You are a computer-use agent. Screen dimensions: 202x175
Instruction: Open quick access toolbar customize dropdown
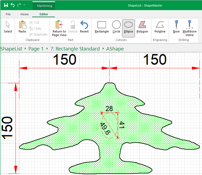click(x=25, y=5)
